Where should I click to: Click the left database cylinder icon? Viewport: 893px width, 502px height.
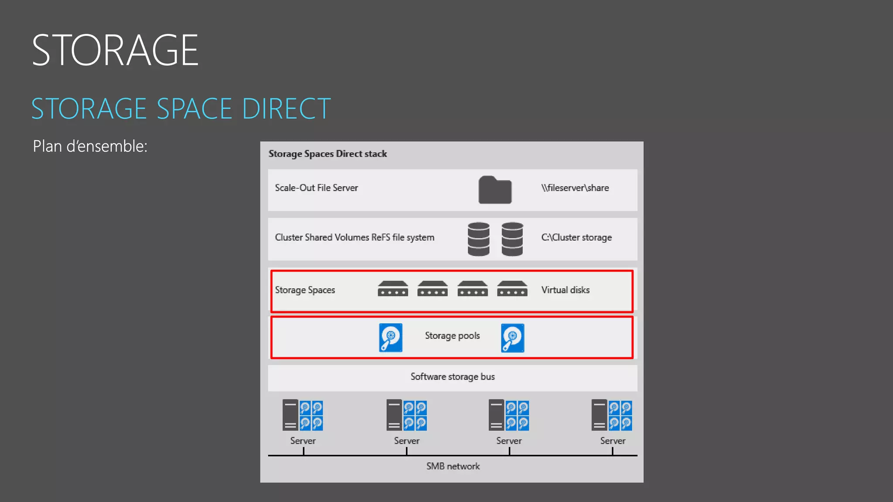[478, 239]
